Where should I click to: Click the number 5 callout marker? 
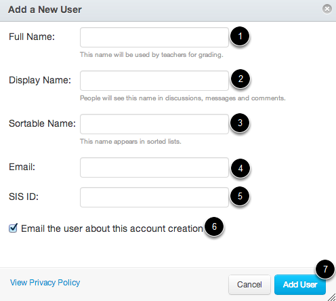tap(240, 196)
